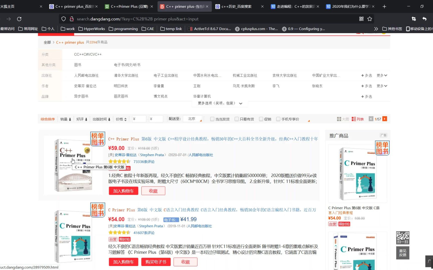This screenshot has width=433, height=270.
Task: Enable the 当当发货 checkbox
Action: click(212, 119)
